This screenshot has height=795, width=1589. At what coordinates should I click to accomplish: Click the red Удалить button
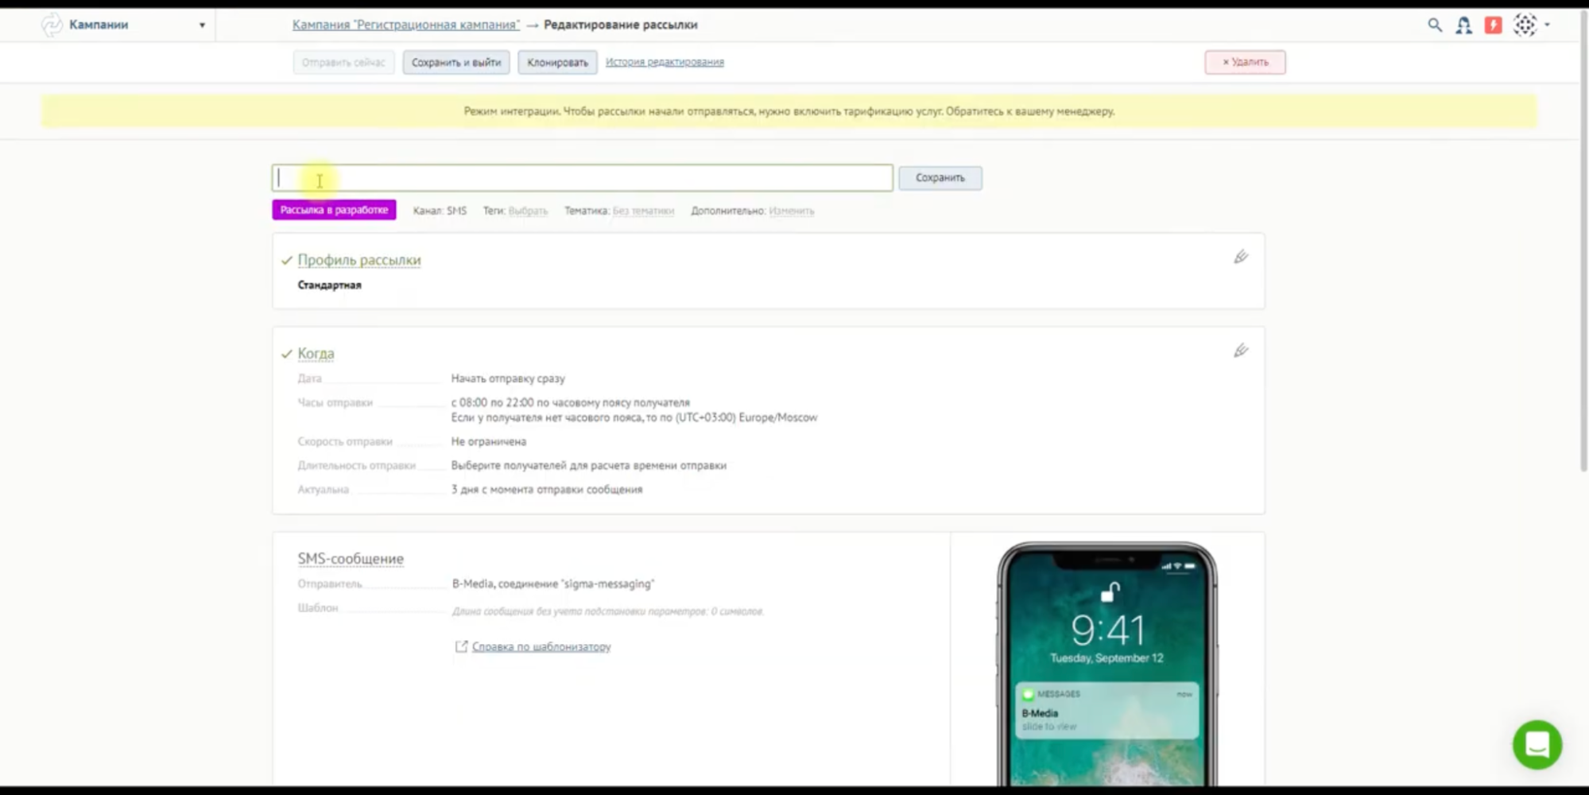coord(1245,62)
